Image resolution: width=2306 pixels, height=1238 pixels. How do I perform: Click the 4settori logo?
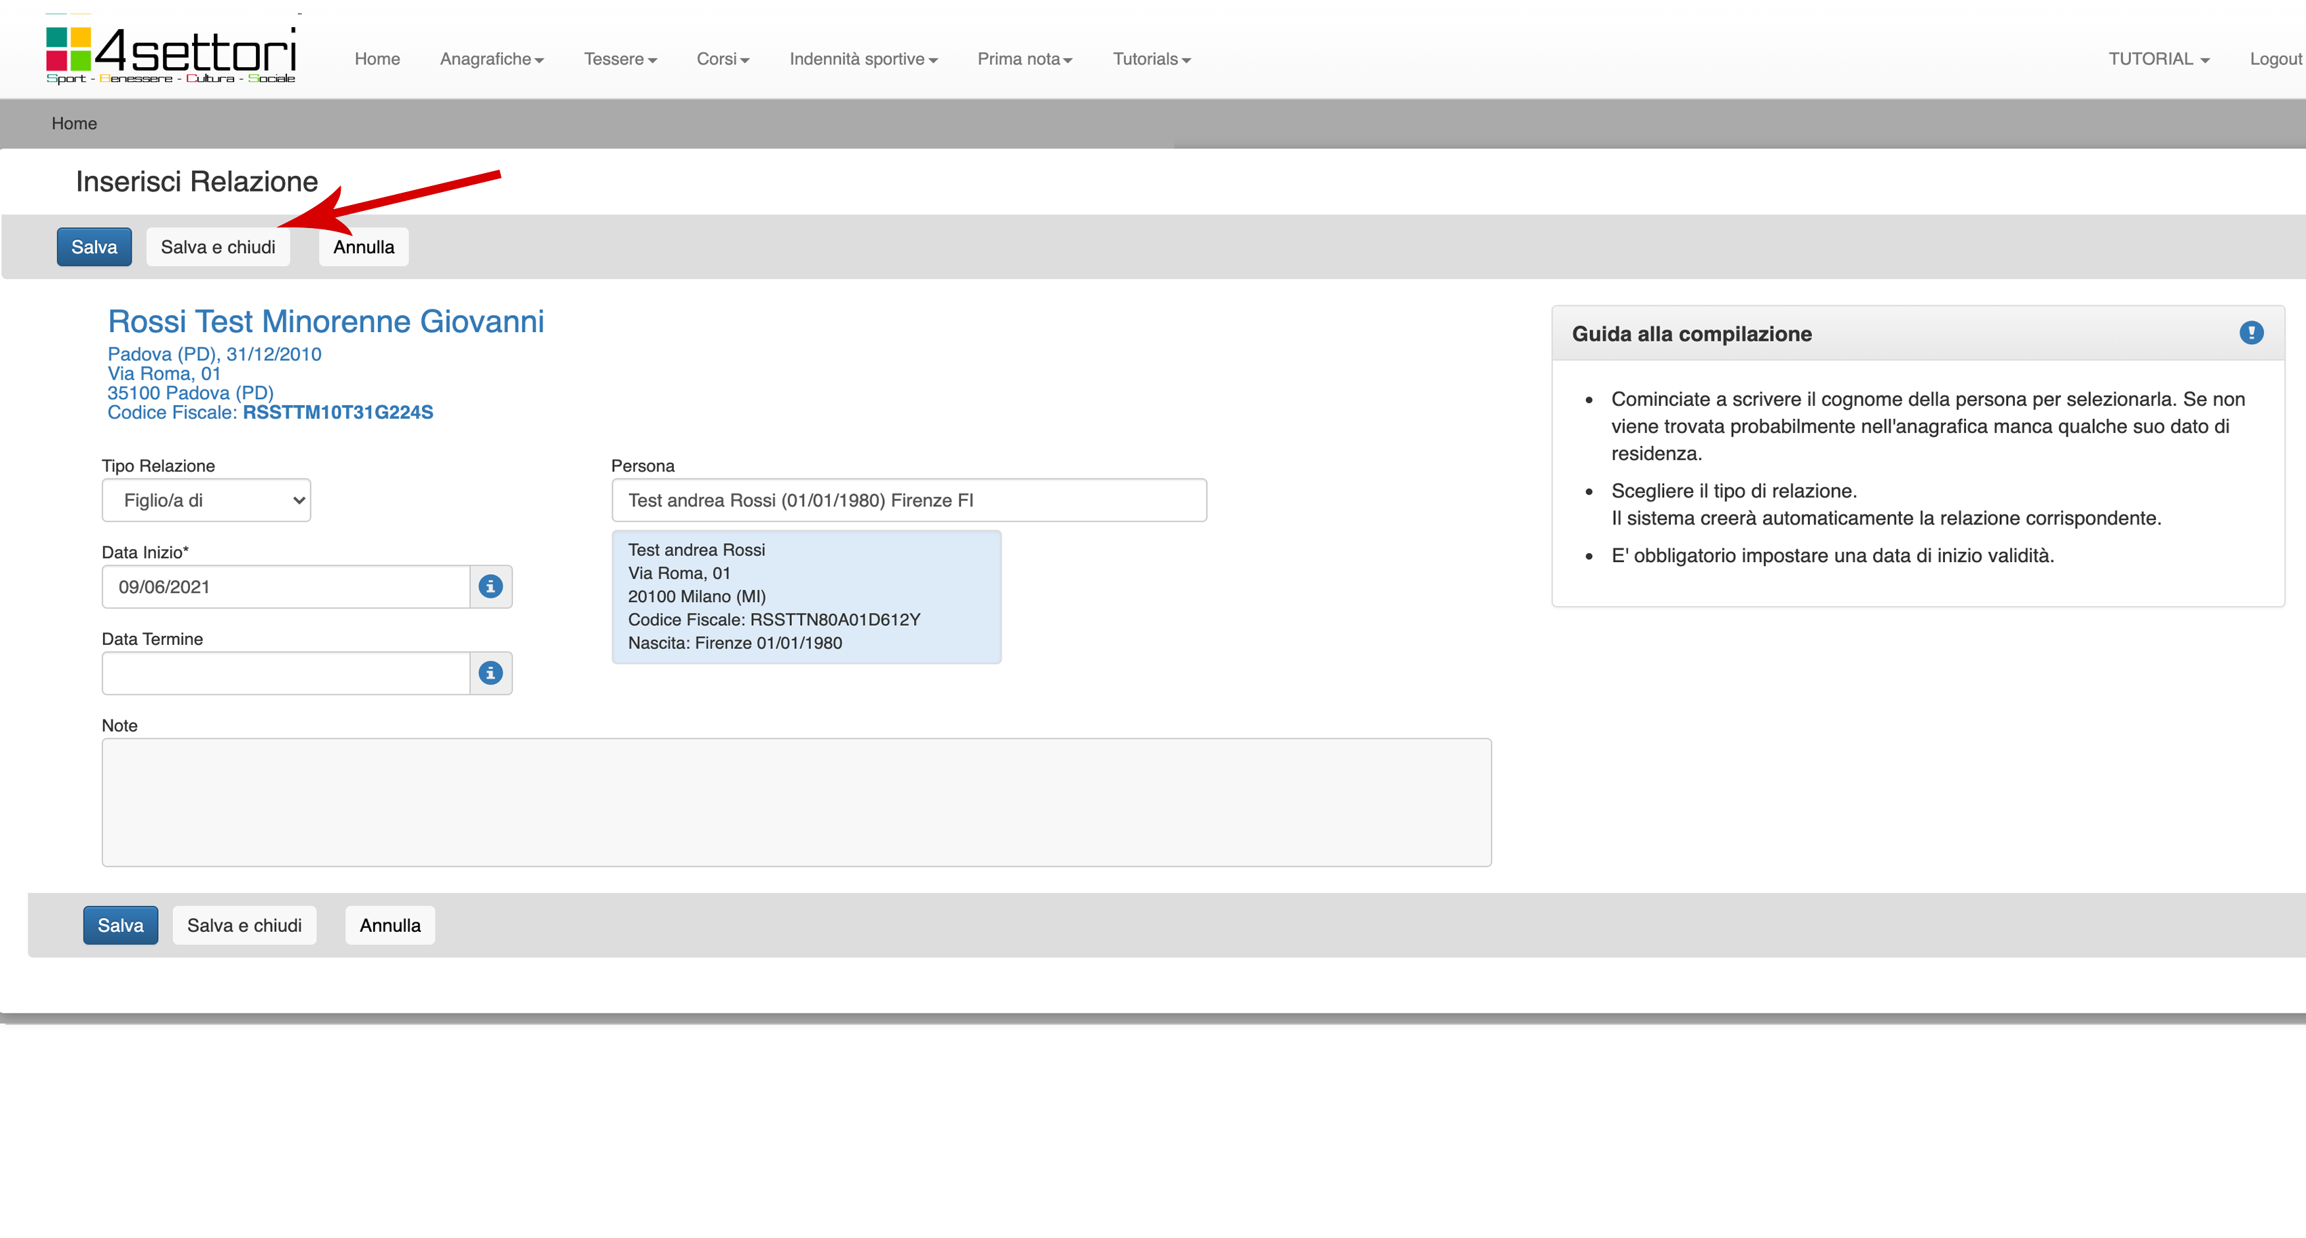tap(170, 54)
